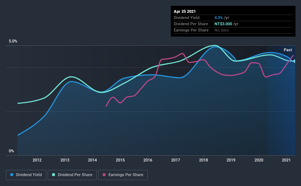Click the tooltip Dividend Per Share row label
The height and width of the screenshot is (186, 301).
tap(191, 24)
